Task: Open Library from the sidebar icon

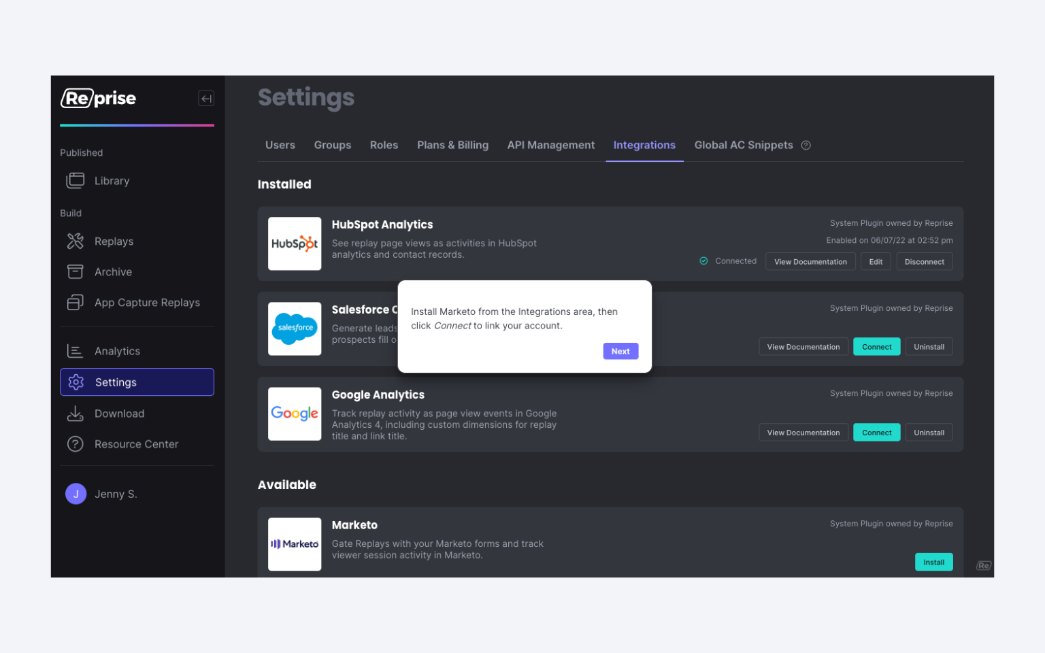Action: [x=76, y=181]
